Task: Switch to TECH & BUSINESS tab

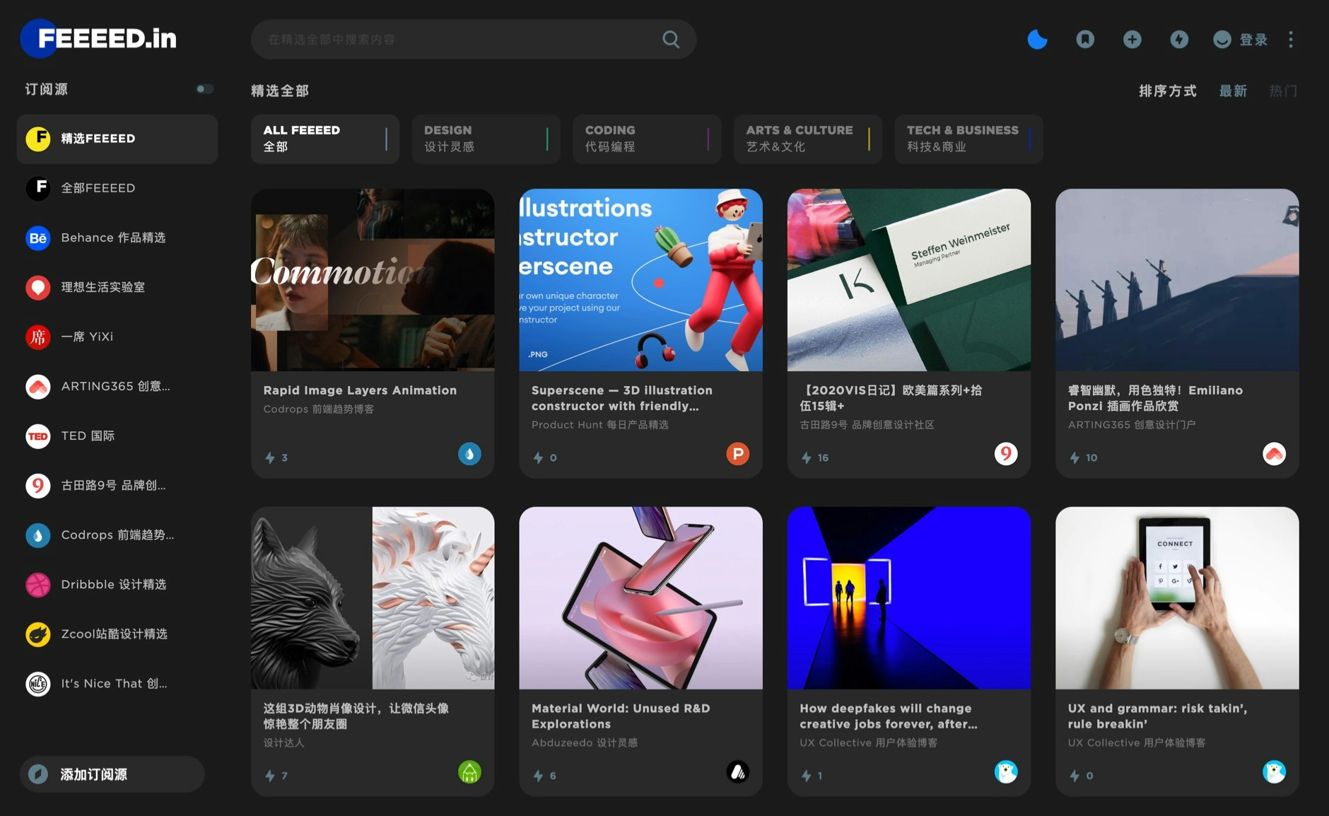Action: pyautogui.click(x=969, y=139)
